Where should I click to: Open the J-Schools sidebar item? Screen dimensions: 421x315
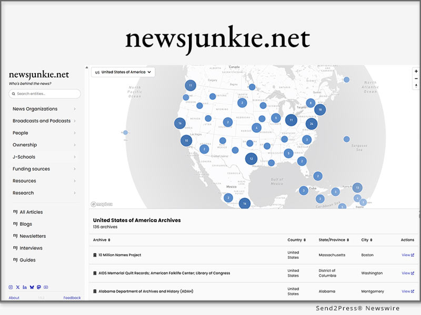click(x=23, y=156)
